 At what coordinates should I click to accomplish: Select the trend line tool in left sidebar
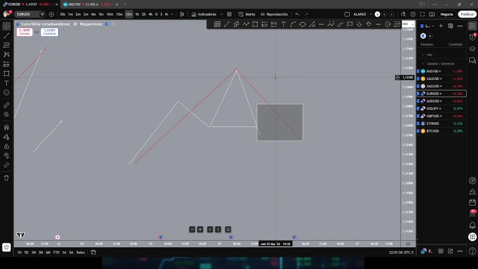6,36
